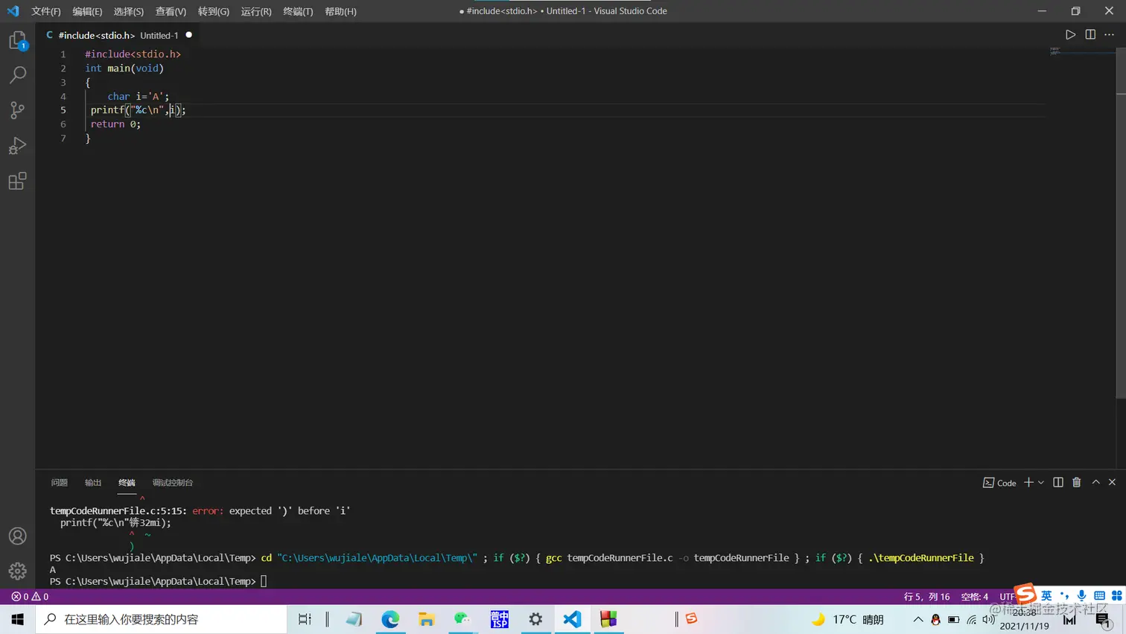1126x634 pixels.
Task: Open errors and warnings count in status bar
Action: click(x=30, y=597)
